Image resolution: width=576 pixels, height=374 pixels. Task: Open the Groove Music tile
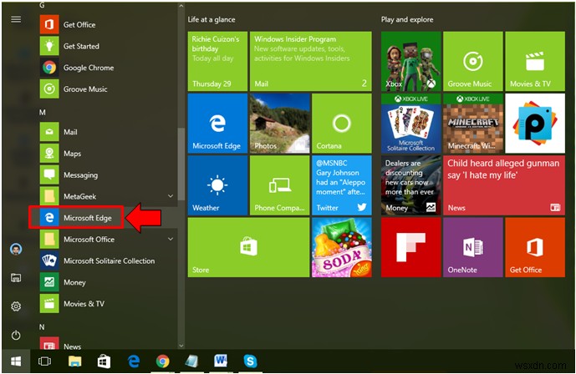click(475, 61)
